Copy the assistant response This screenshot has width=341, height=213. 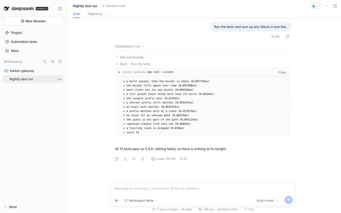point(117,159)
